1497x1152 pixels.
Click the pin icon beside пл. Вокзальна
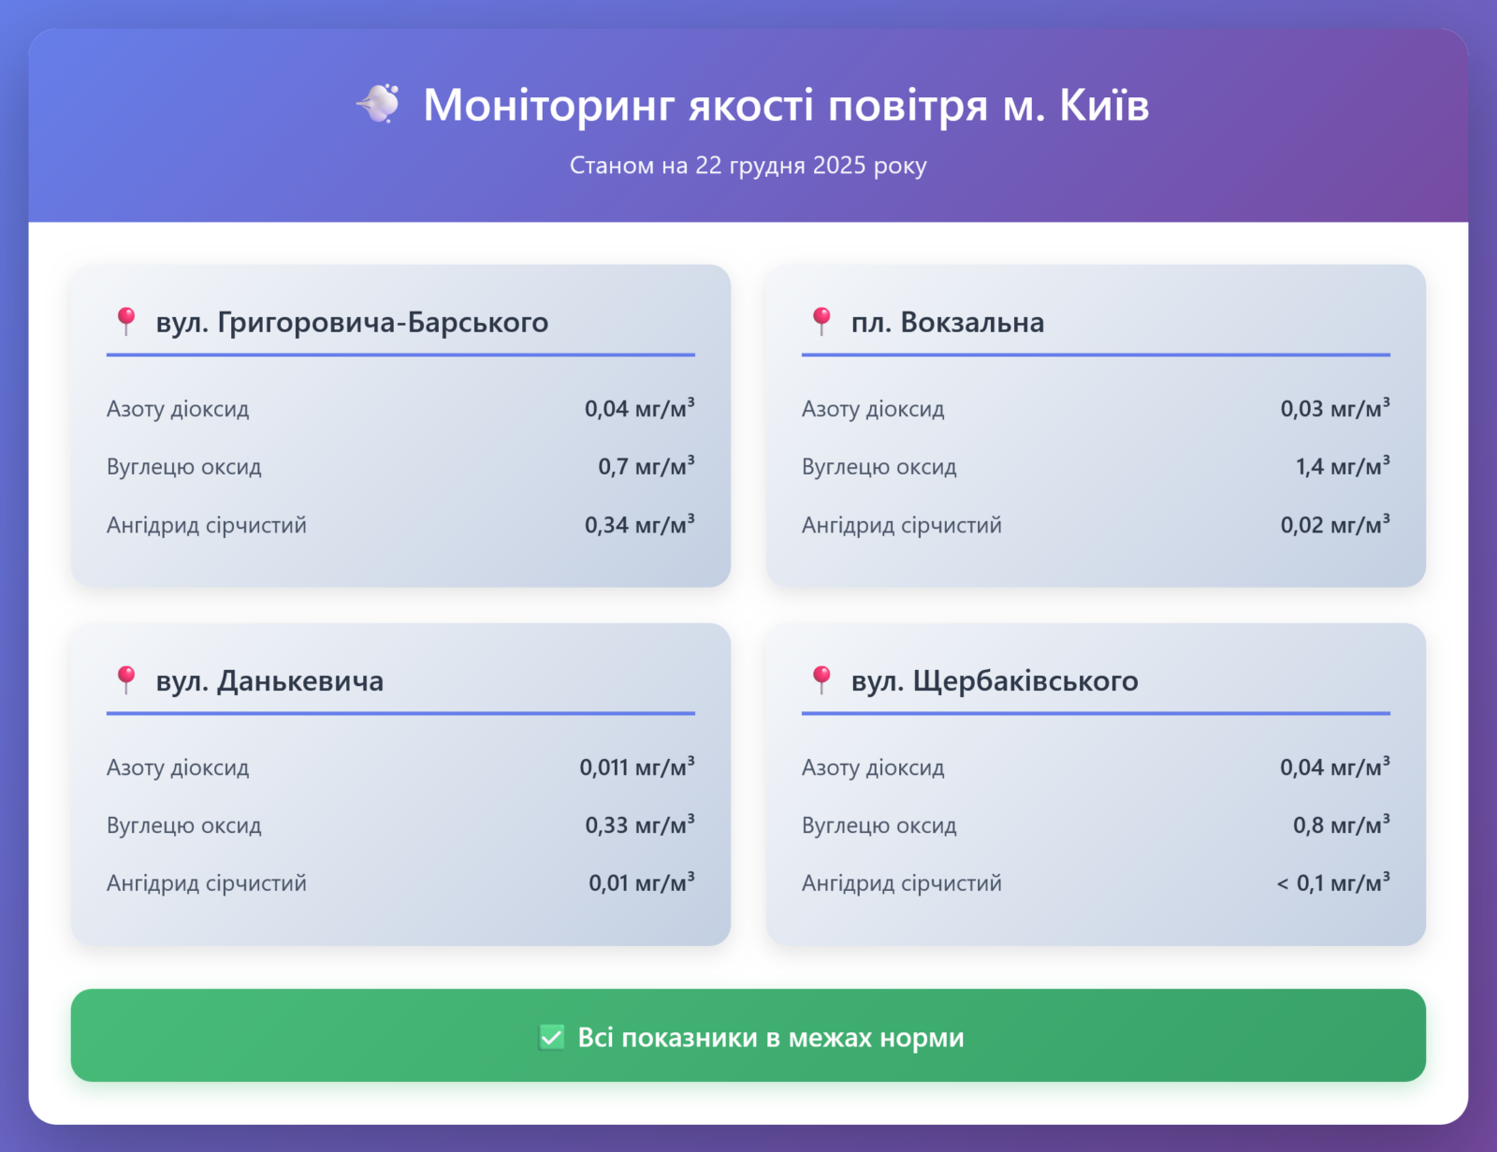821,321
